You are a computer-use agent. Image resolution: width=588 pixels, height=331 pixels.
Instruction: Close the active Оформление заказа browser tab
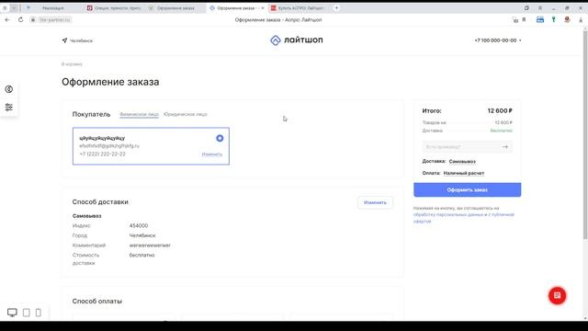tap(263, 8)
